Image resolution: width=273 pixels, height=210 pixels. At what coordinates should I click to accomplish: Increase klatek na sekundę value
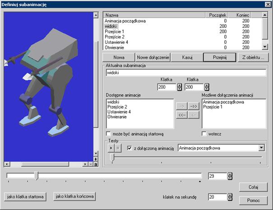(230, 195)
